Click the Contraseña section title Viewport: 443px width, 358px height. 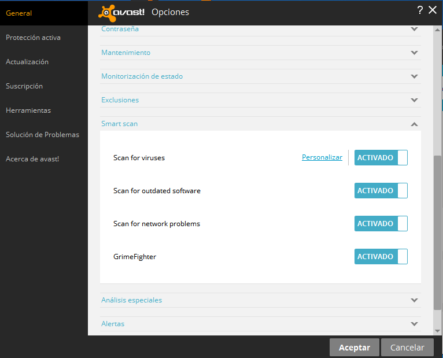[x=120, y=29]
